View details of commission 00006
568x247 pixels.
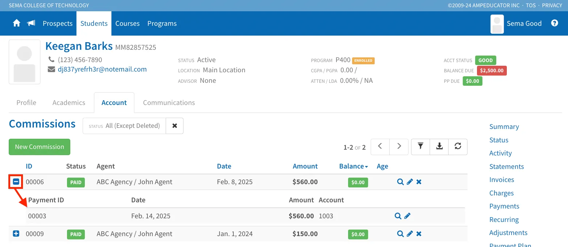click(400, 182)
